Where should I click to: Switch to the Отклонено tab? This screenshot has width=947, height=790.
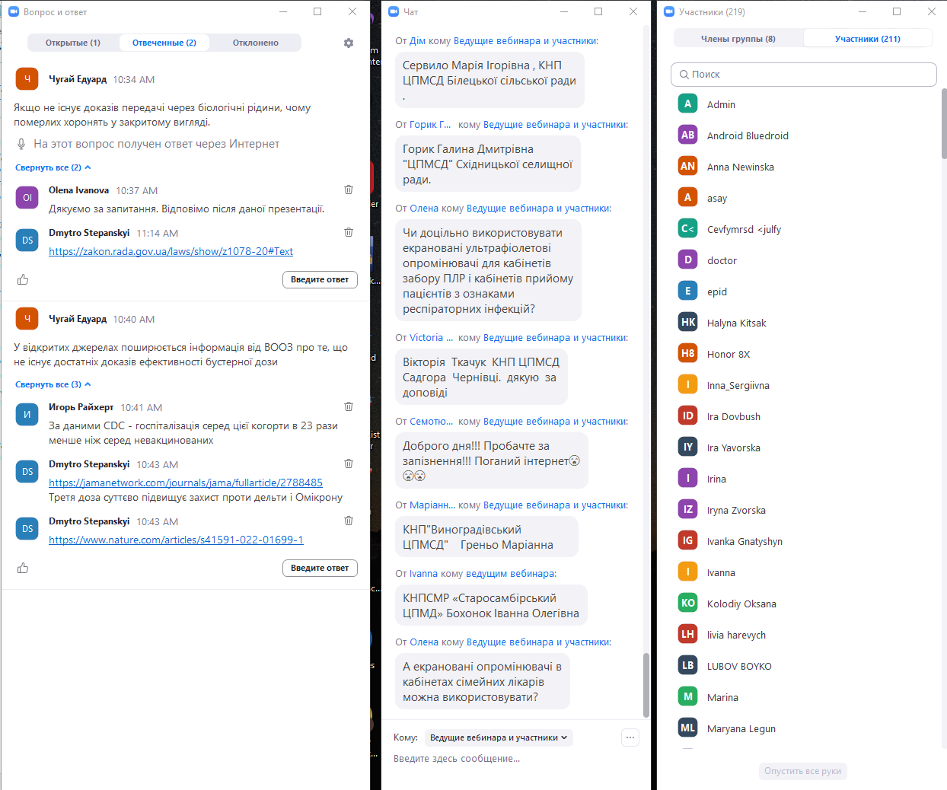255,43
